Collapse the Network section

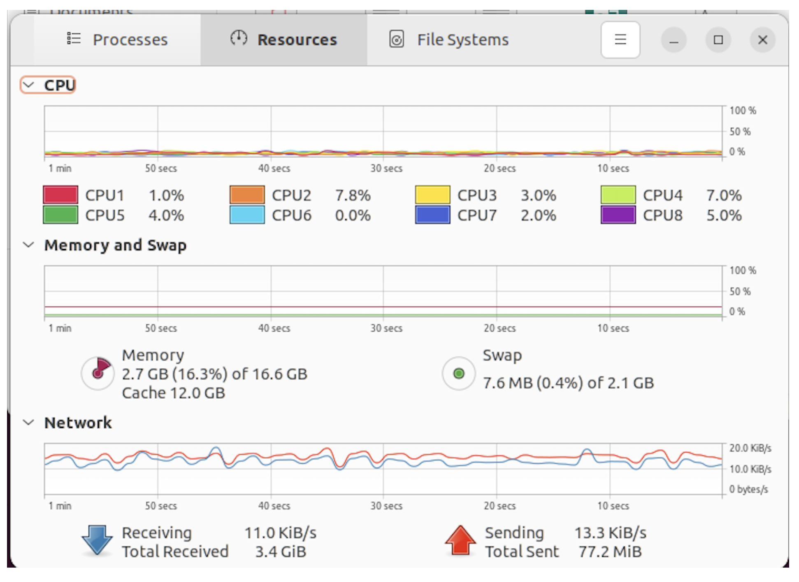click(x=29, y=423)
